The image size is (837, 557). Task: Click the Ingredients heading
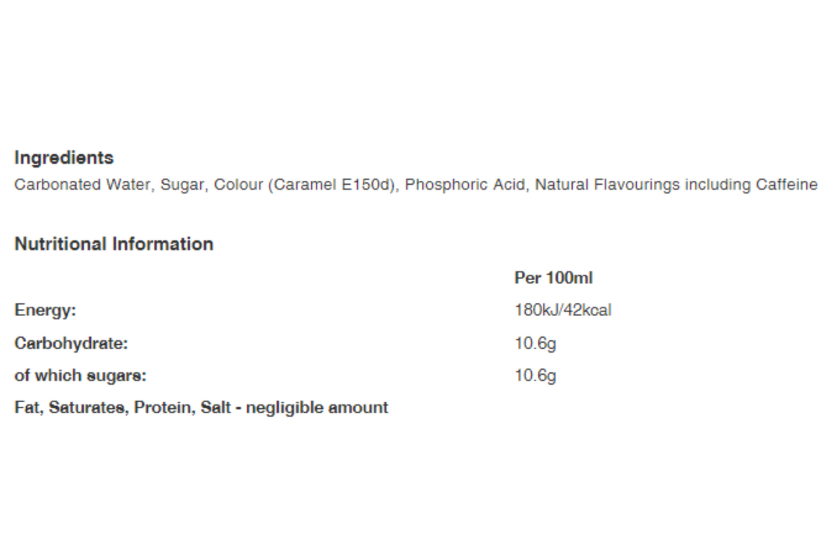64,159
